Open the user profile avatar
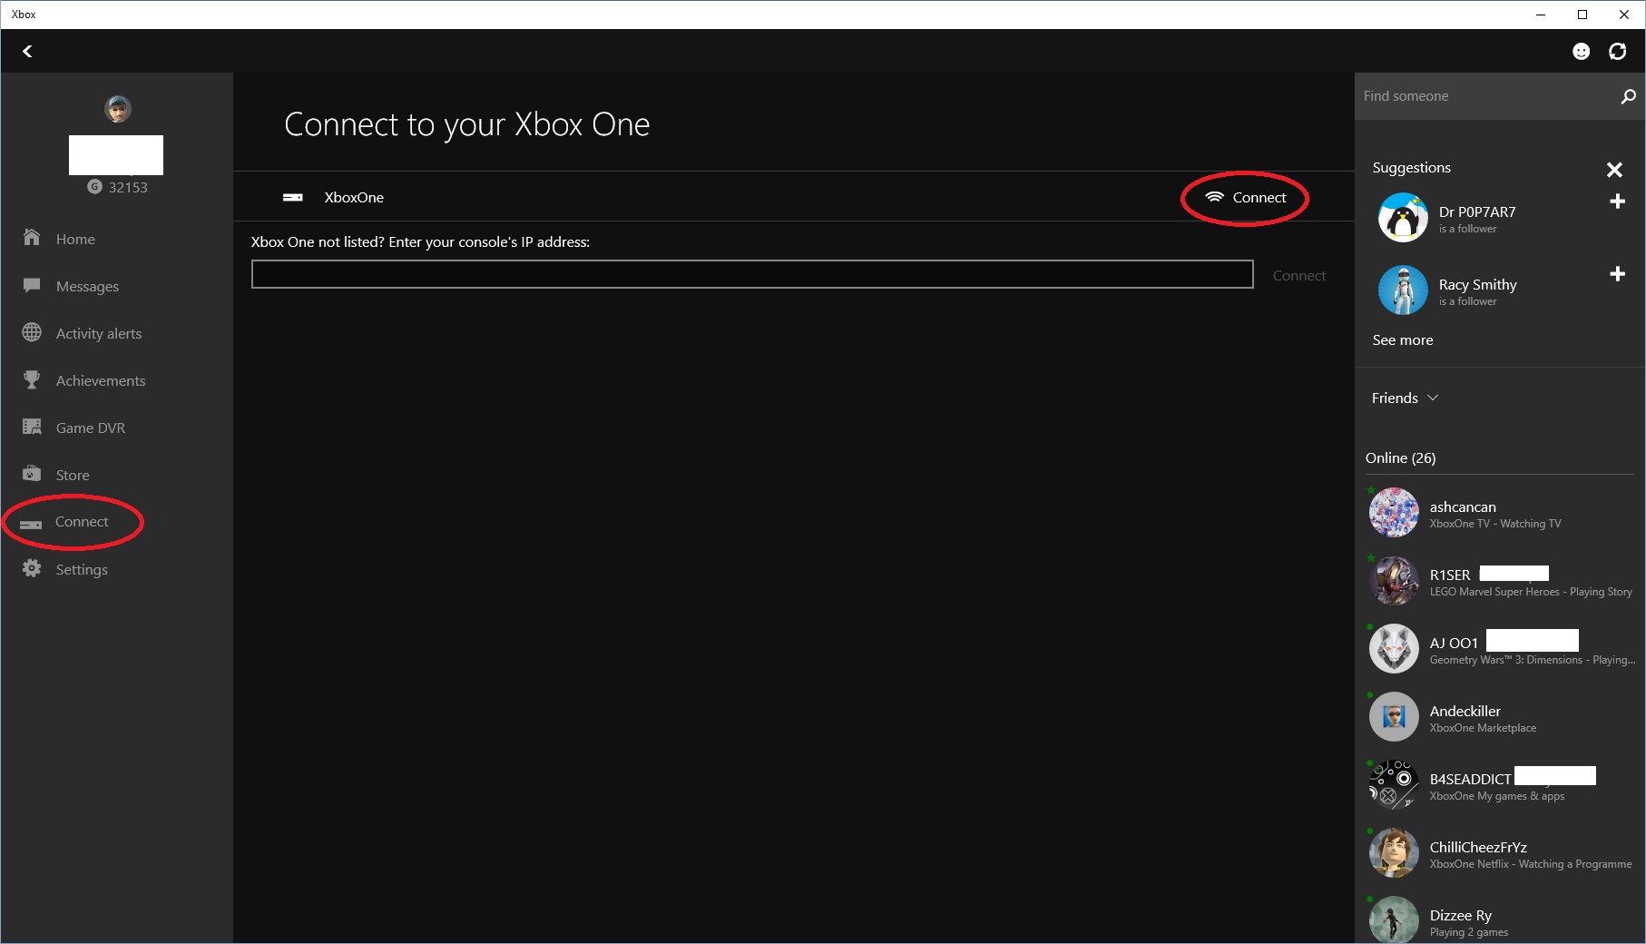This screenshot has height=944, width=1646. (117, 109)
